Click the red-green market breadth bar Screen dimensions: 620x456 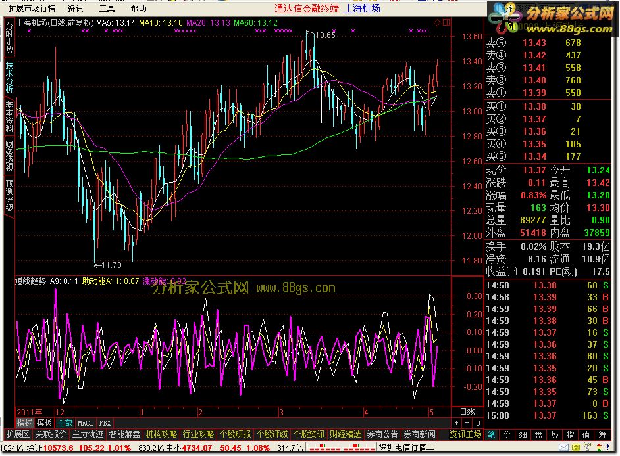click(x=341, y=447)
